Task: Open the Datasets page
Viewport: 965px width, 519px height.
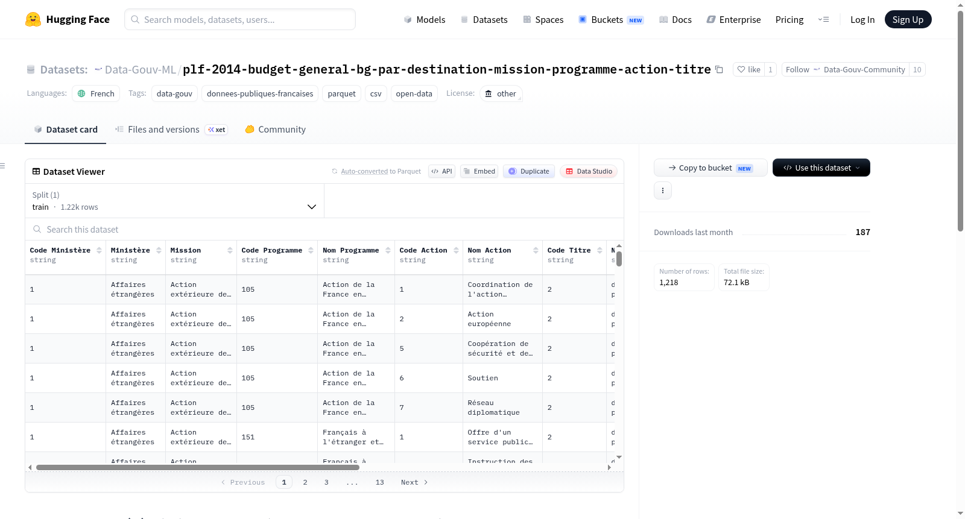Action: [484, 19]
